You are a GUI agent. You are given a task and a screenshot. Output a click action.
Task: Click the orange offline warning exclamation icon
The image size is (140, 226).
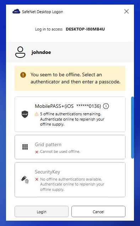click(x=23, y=75)
